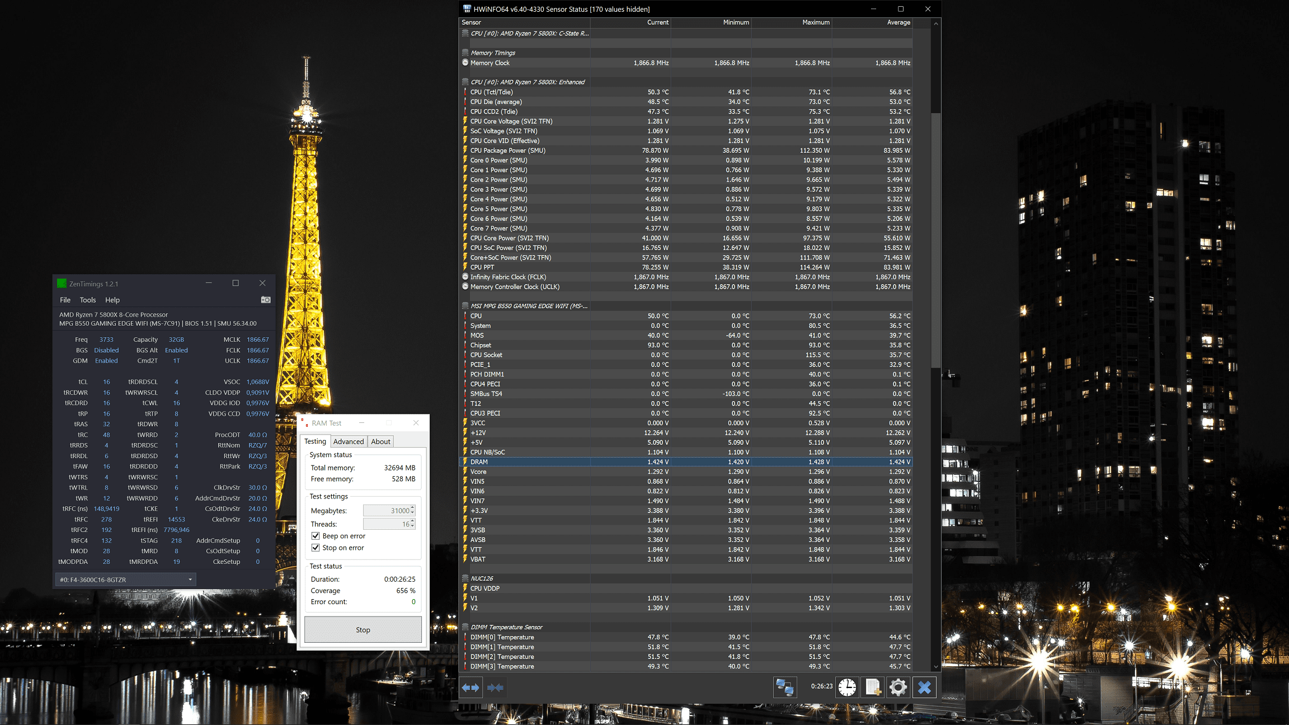Collapse the DIMM Temperature Sensor group
This screenshot has height=725, width=1289.
(465, 627)
